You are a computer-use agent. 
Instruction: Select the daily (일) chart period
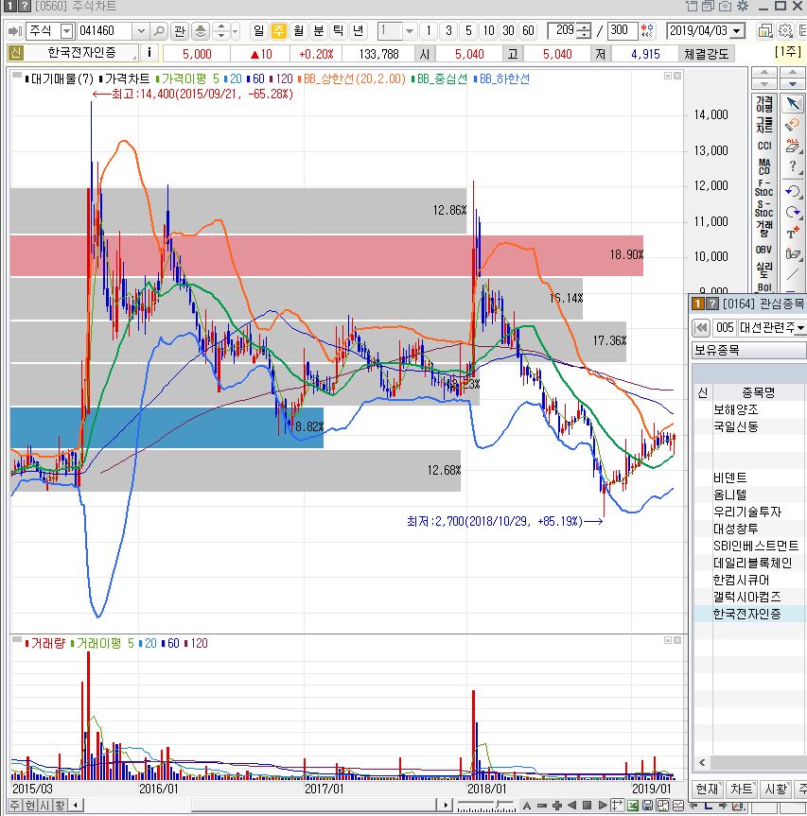click(x=258, y=30)
